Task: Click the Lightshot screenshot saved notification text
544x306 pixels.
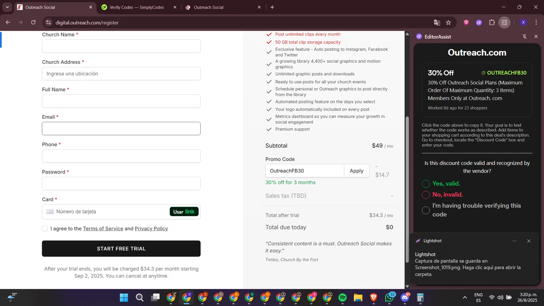Action: pyautogui.click(x=468, y=268)
